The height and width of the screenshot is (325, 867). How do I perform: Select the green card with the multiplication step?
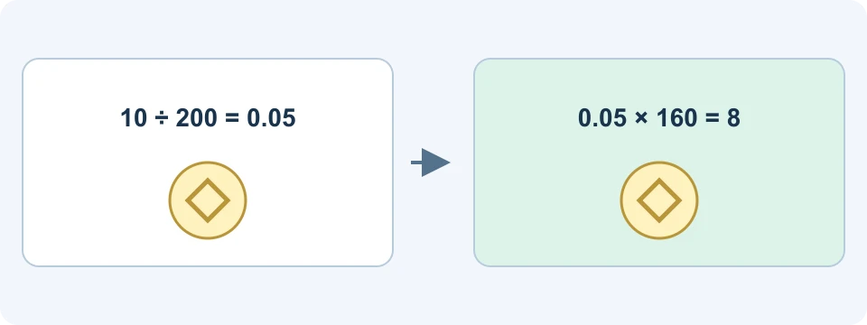[659, 162]
